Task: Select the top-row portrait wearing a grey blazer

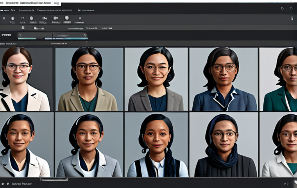Action: pyautogui.click(x=156, y=79)
